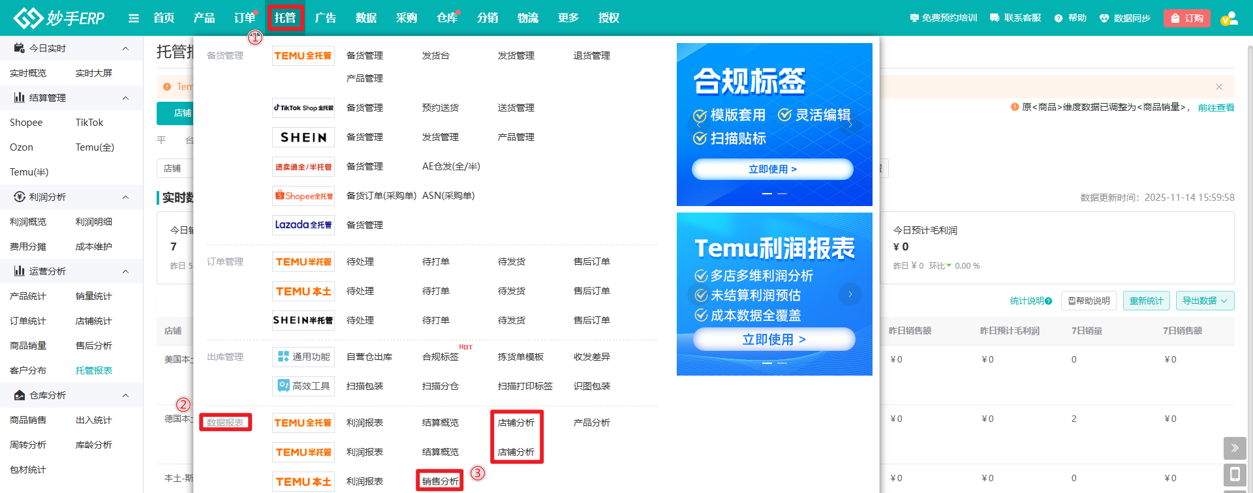Collapse the 今日实时 sidebar section
This screenshot has height=493, width=1253.
pos(126,48)
